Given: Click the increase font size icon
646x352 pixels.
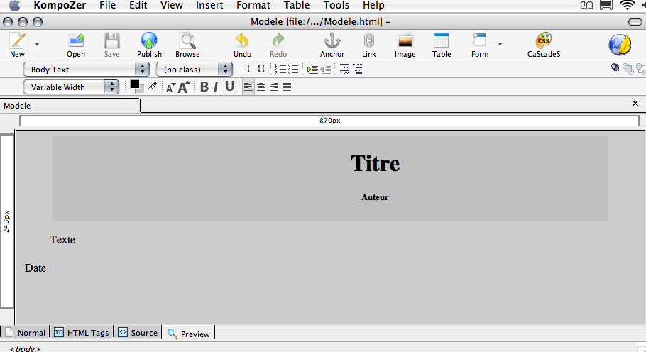Looking at the screenshot, I should (x=184, y=87).
